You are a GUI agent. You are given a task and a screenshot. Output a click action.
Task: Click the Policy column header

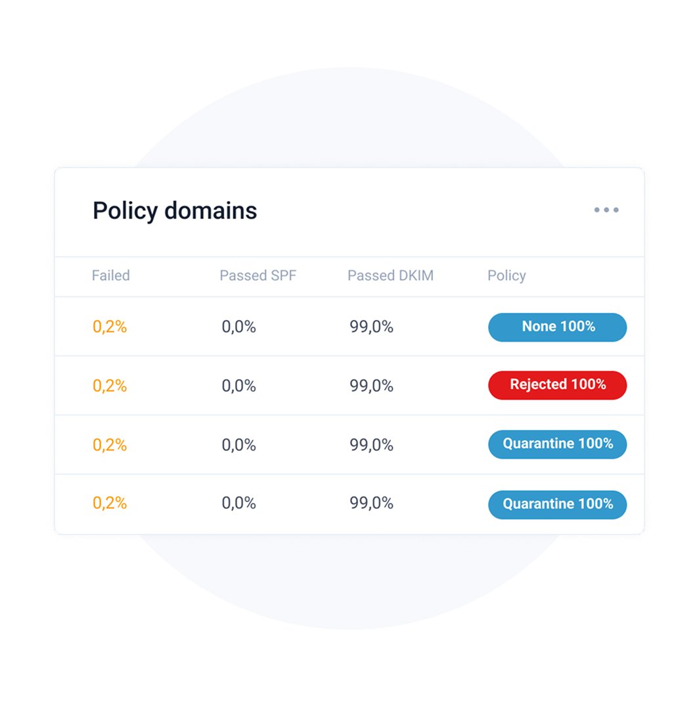[x=507, y=275]
